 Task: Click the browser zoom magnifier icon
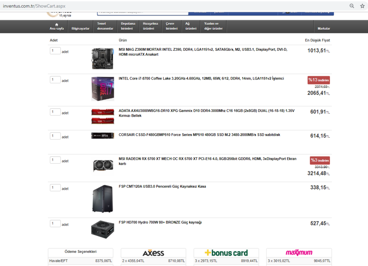pos(352,6)
